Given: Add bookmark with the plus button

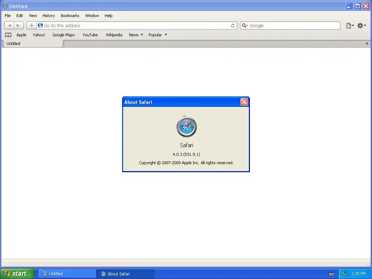Looking at the screenshot, I should pos(32,25).
